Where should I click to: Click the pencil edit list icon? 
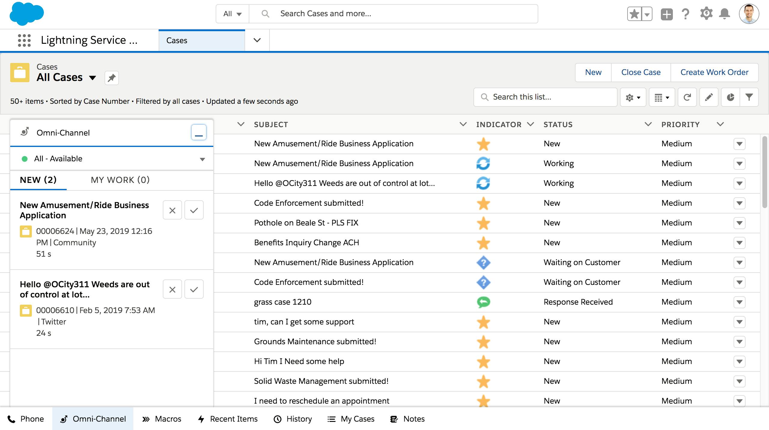709,97
